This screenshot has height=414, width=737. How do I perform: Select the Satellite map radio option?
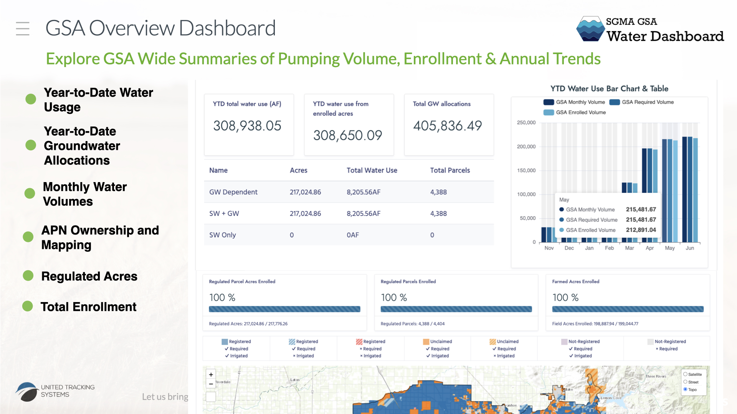[x=685, y=374]
